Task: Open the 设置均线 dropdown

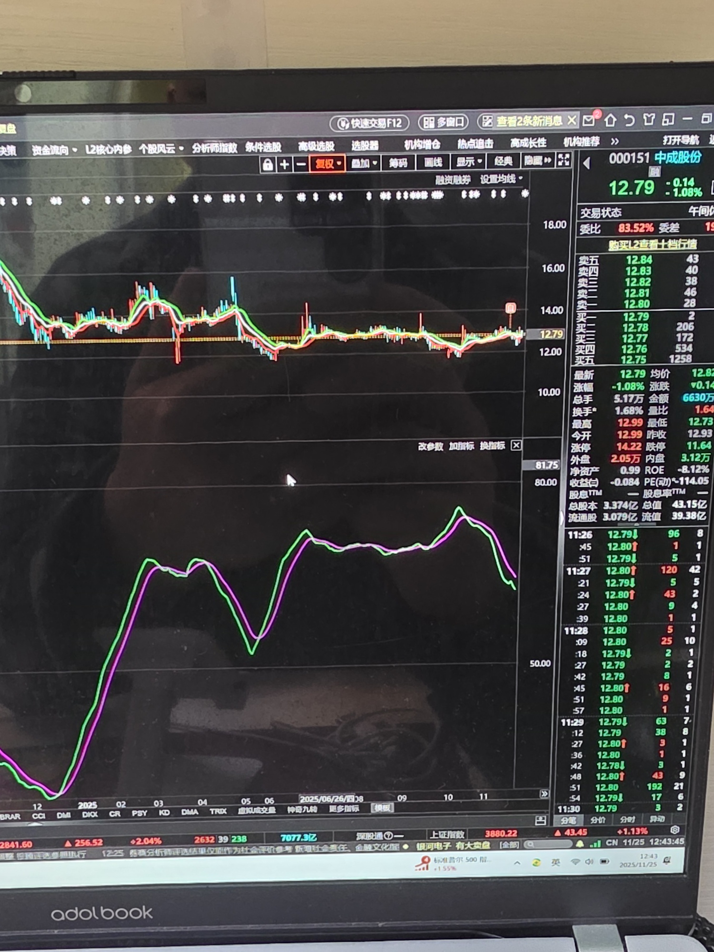Action: click(x=501, y=179)
